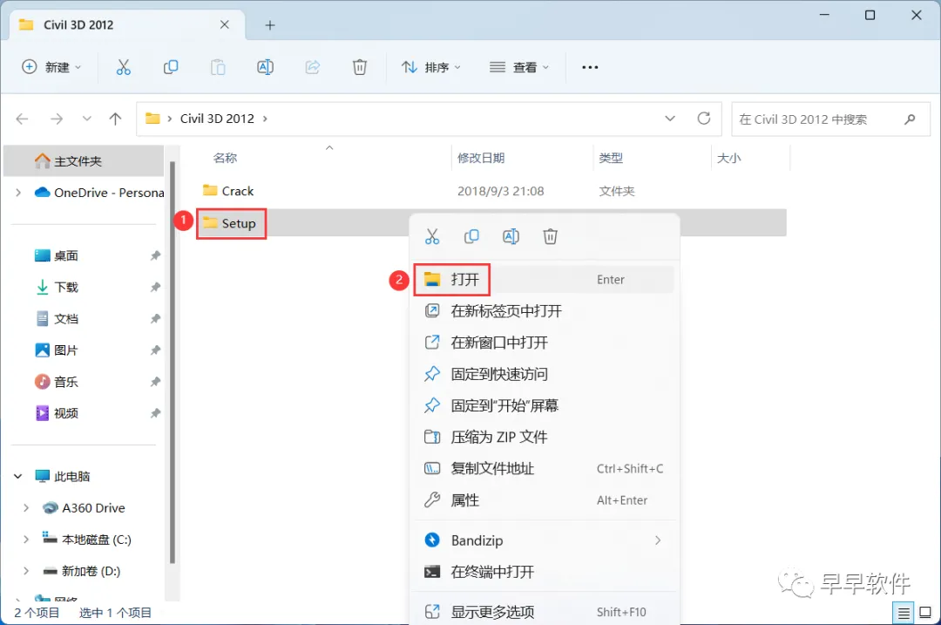Choose 在新窗口中打开
This screenshot has height=625, width=941.
tap(545, 343)
